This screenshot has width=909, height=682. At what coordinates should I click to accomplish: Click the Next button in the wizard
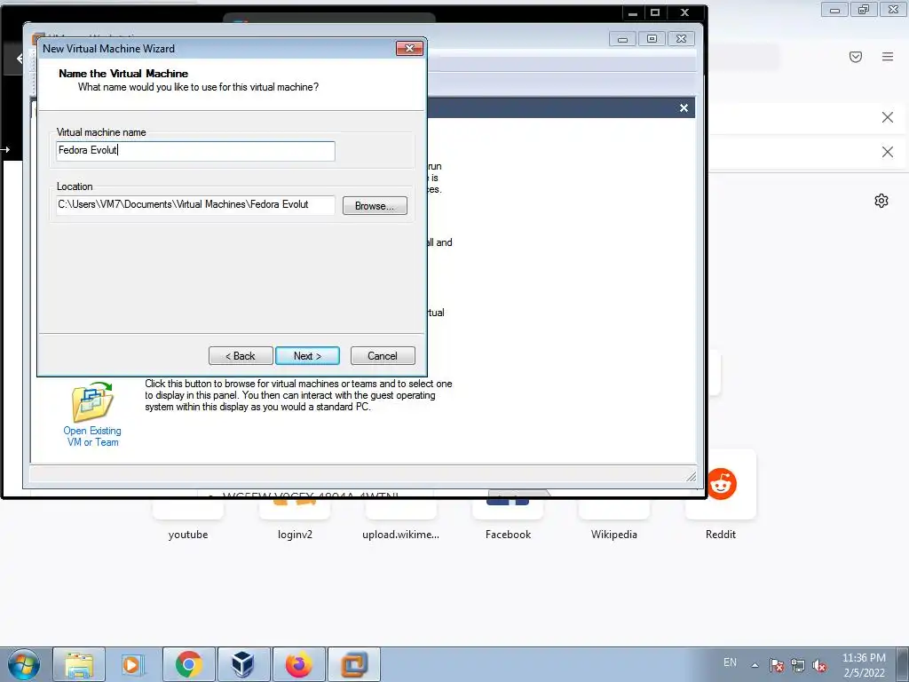307,355
